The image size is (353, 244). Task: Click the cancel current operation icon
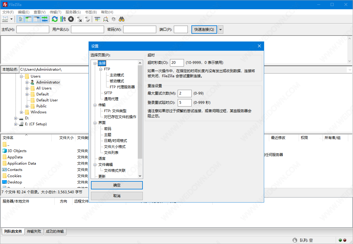coord(71,19)
